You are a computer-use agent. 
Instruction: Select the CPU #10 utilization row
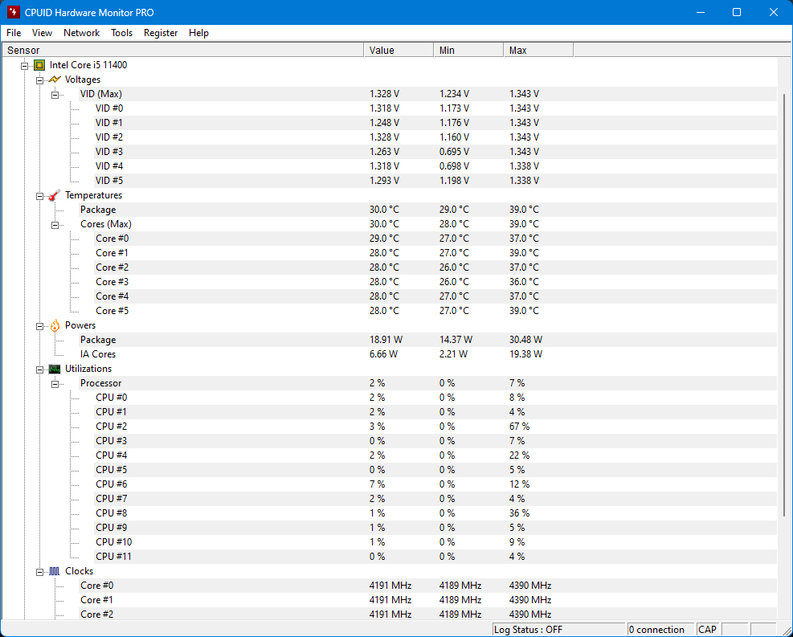435,542
